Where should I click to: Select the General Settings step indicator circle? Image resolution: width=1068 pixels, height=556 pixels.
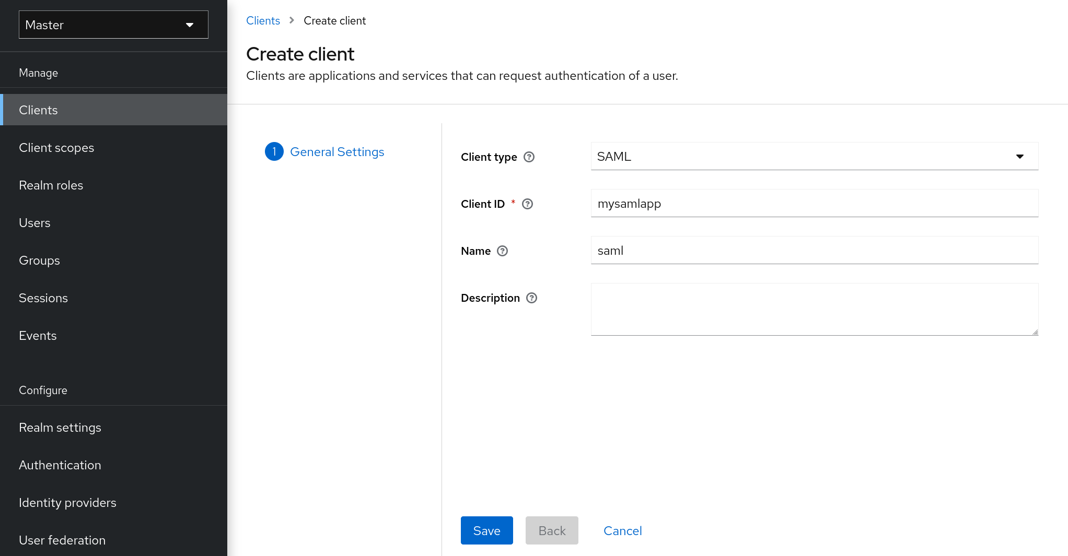[274, 151]
